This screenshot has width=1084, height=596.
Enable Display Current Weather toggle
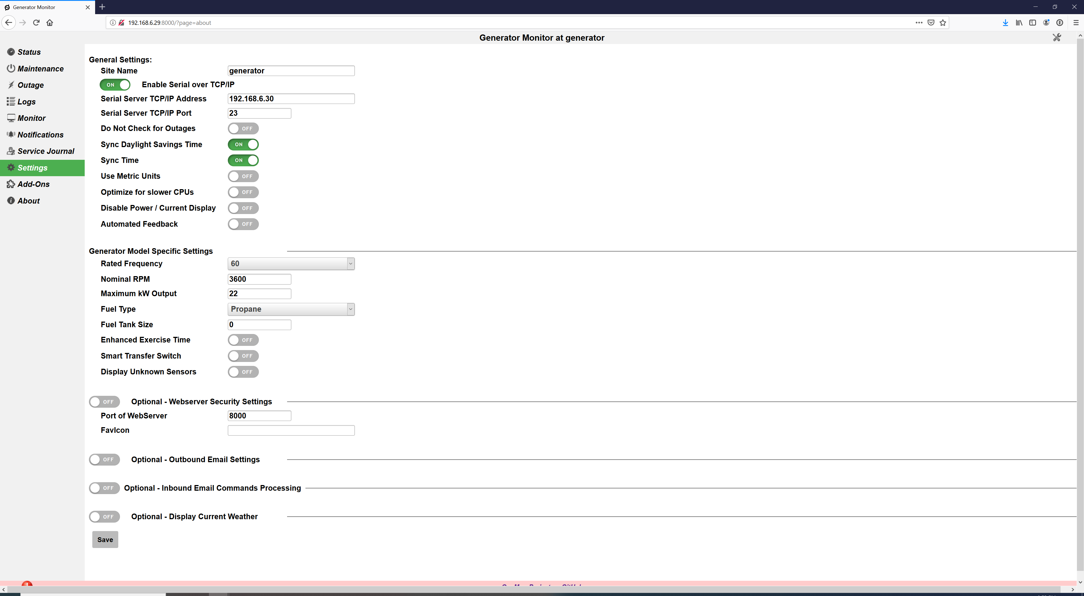pyautogui.click(x=104, y=516)
